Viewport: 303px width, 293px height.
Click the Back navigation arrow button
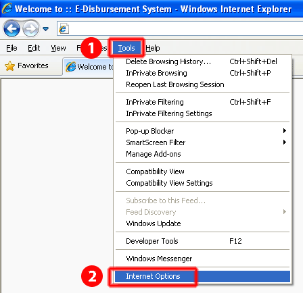pyautogui.click(x=11, y=28)
